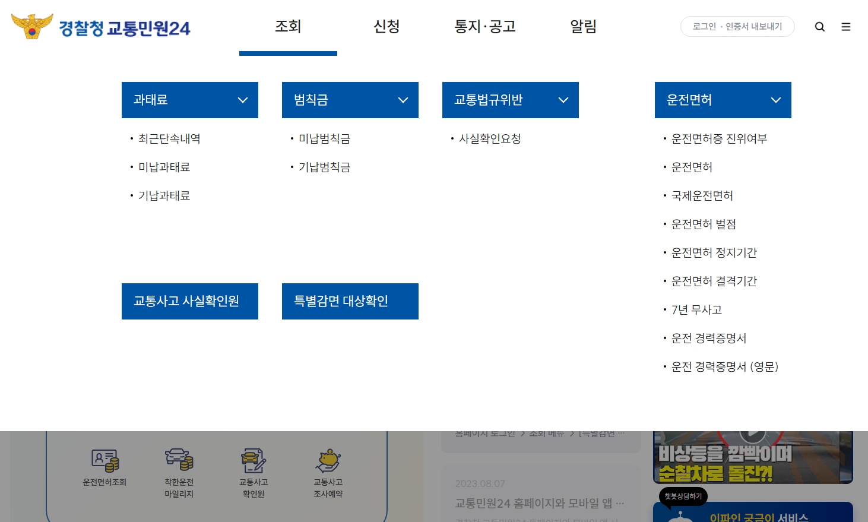Screen dimensions: 868x522
Task: Open 특별감면 대상확인
Action: pyautogui.click(x=350, y=301)
